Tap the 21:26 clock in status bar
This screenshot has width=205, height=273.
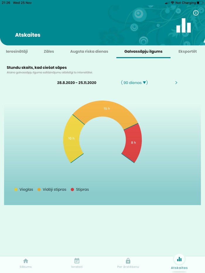(6, 3)
